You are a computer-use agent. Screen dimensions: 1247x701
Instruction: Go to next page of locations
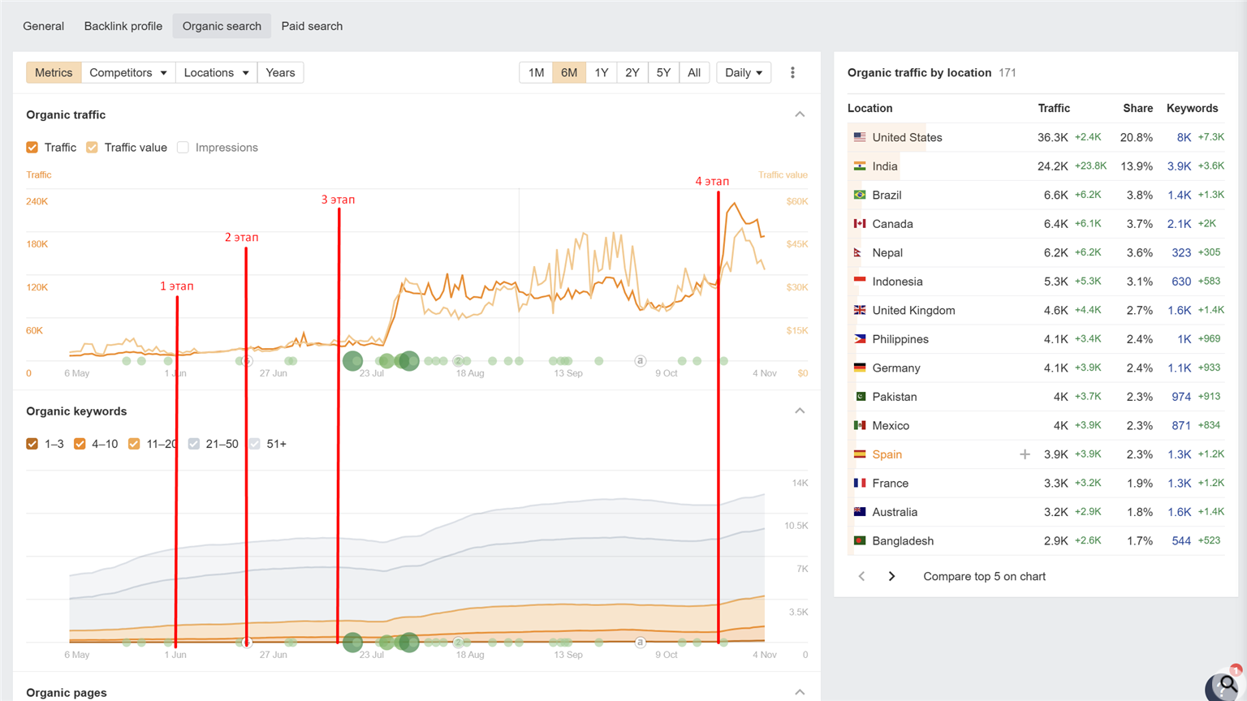891,576
